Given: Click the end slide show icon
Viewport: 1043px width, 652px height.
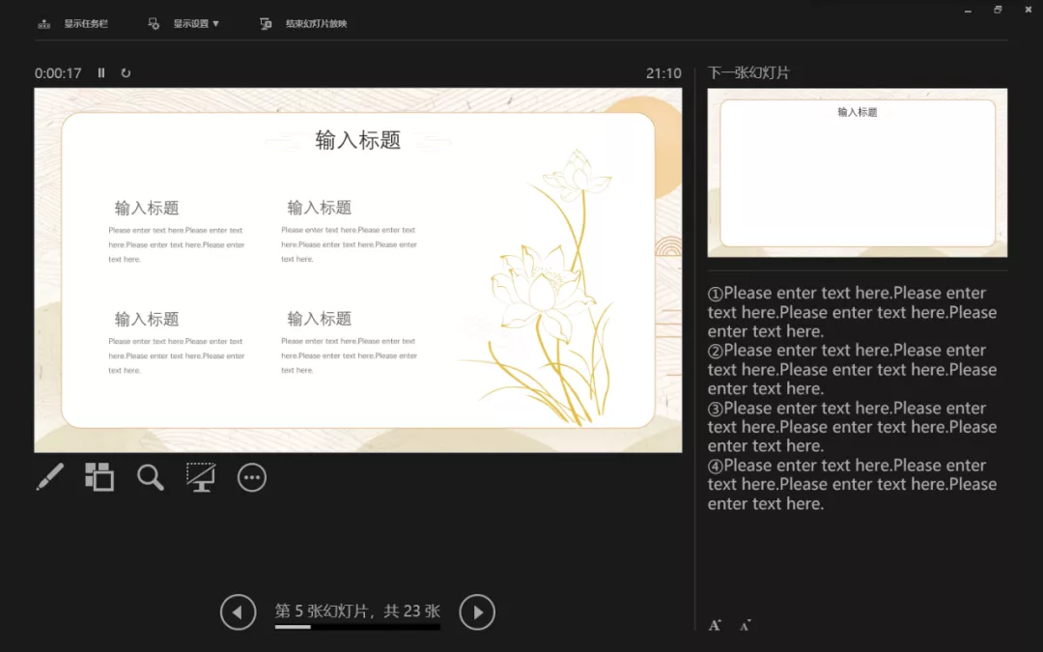Looking at the screenshot, I should tap(266, 24).
